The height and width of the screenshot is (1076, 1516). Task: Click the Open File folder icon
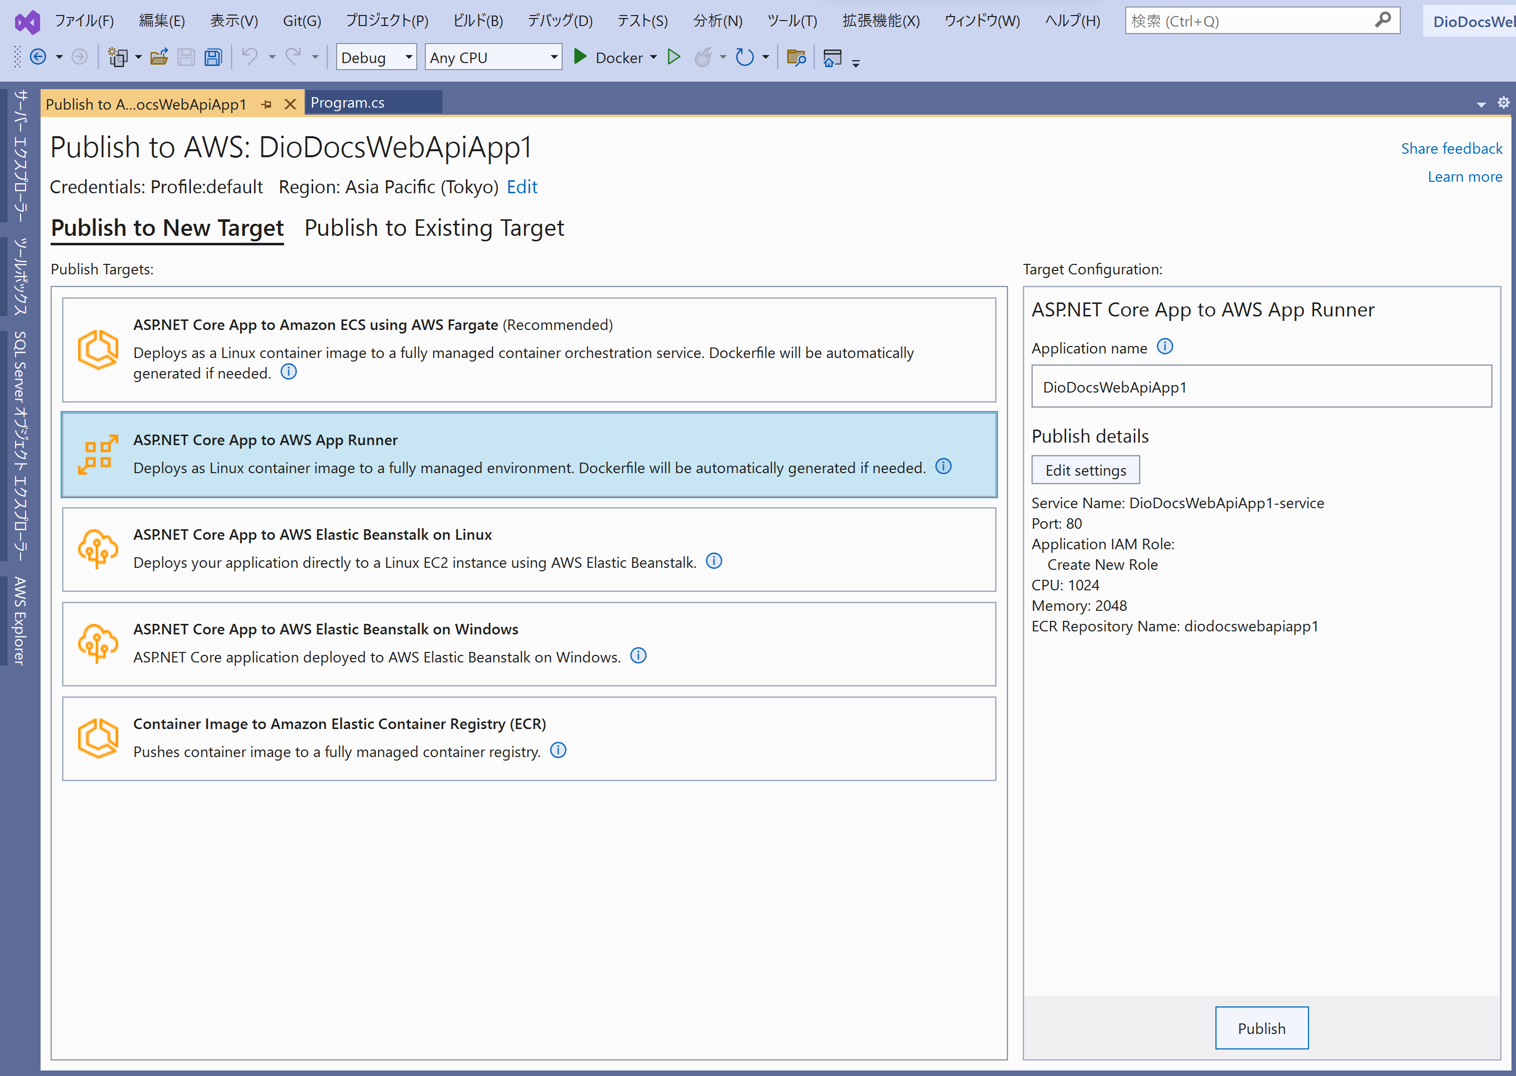pyautogui.click(x=159, y=58)
